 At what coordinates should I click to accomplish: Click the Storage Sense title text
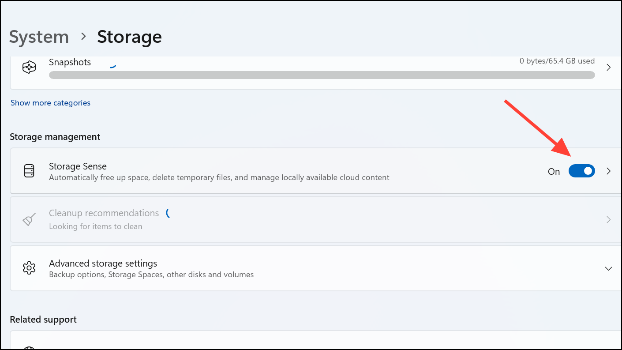click(x=78, y=166)
